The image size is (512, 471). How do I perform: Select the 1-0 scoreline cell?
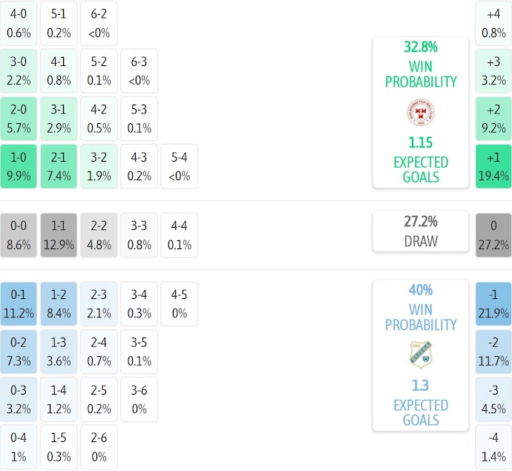coord(19,165)
